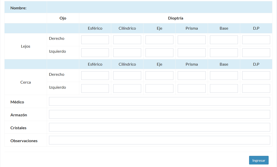Select Cerca Derecho Esférico input field
Screen dimensions: 277x167
95,76
